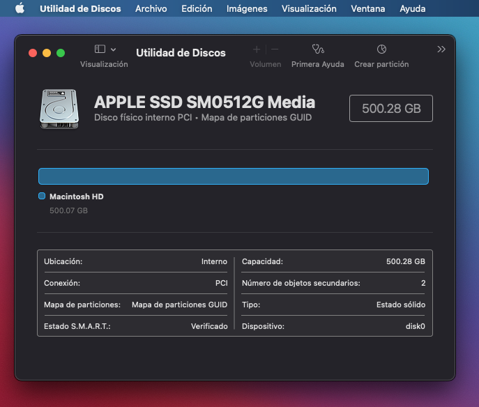Click the Ubicación value Interno

214,261
